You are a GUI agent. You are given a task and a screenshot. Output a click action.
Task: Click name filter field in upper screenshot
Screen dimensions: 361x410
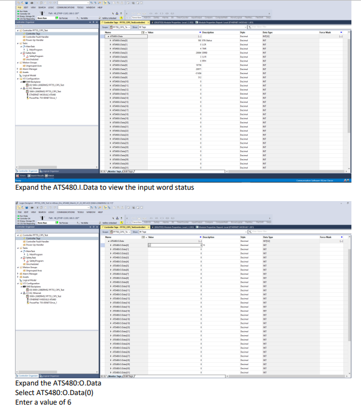(x=299, y=27)
